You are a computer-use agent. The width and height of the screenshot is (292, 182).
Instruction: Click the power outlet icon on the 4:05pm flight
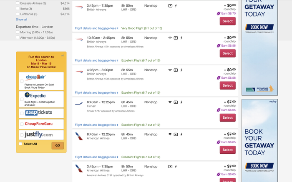pyautogui.click(x=181, y=70)
